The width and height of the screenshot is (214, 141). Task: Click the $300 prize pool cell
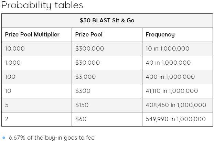(83, 91)
